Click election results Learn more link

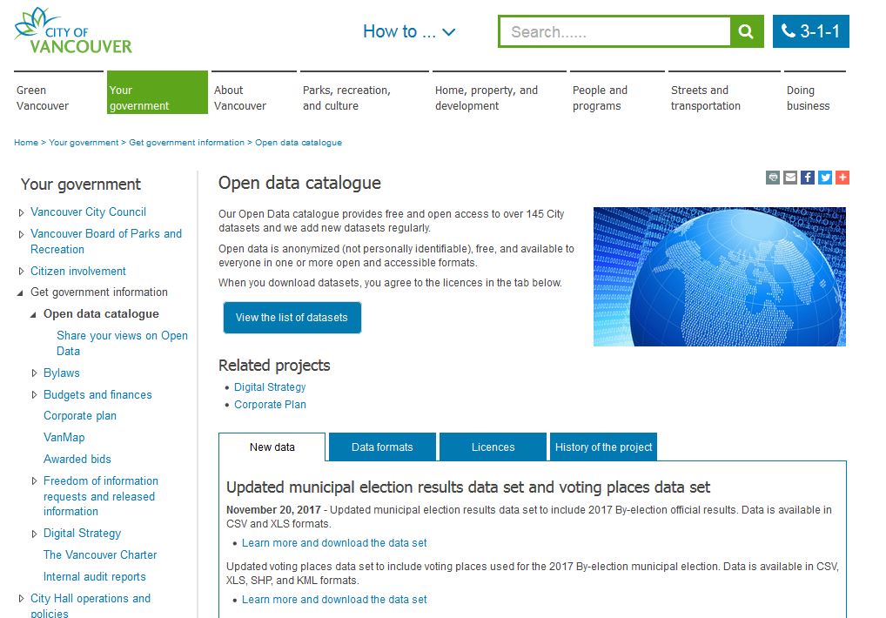334,543
